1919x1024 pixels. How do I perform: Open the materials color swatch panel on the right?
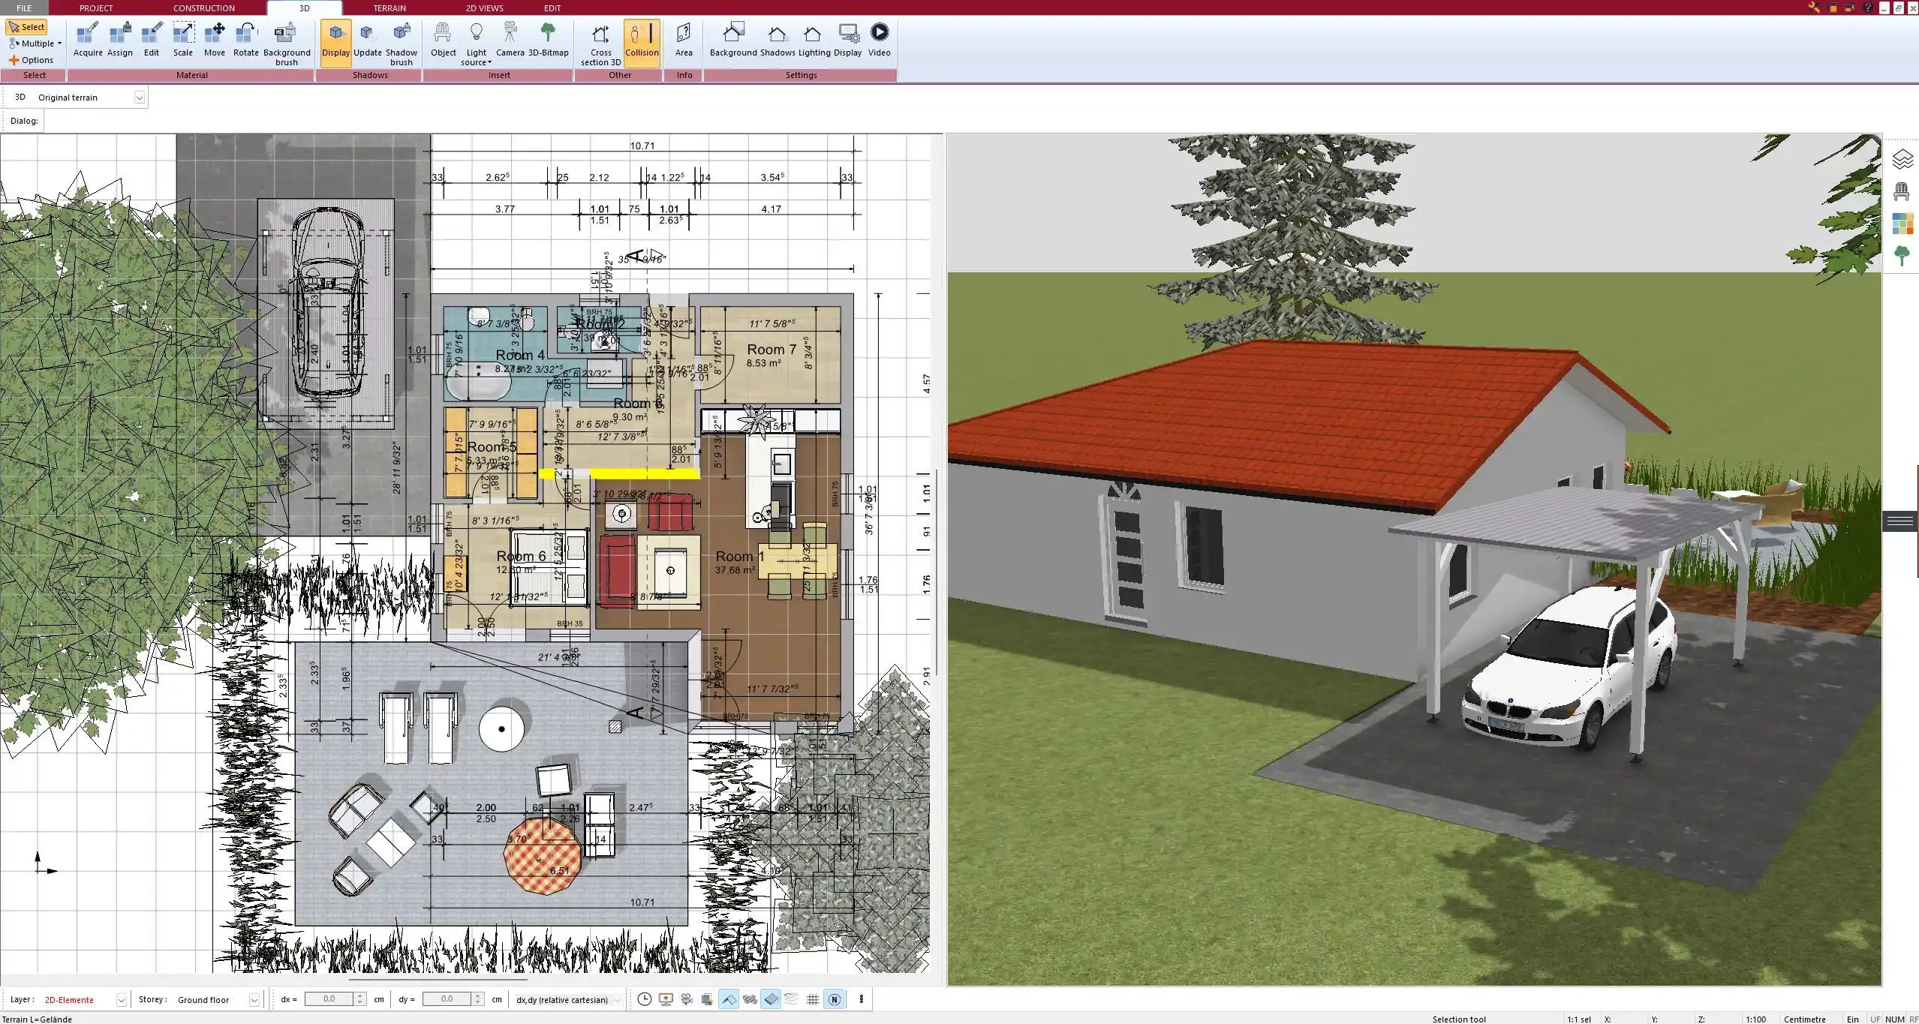tap(1904, 223)
